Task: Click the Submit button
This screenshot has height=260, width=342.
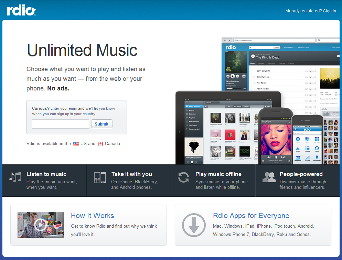Action: (101, 124)
